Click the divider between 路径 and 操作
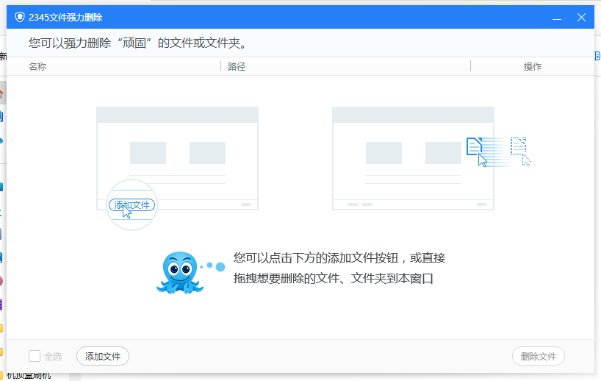Image resolution: width=601 pixels, height=381 pixels. (470, 67)
